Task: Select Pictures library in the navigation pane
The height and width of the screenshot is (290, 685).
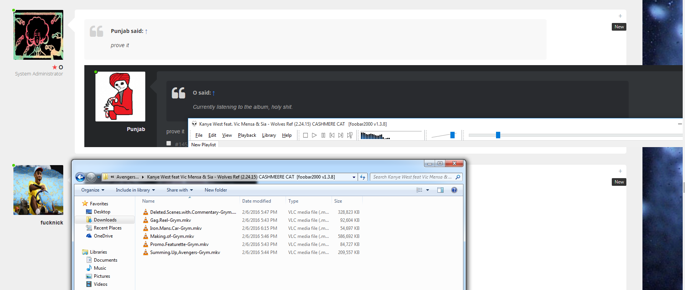Action: 98,276
